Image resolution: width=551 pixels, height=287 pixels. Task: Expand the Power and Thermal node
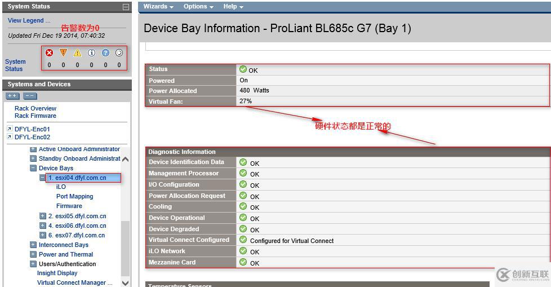33,254
